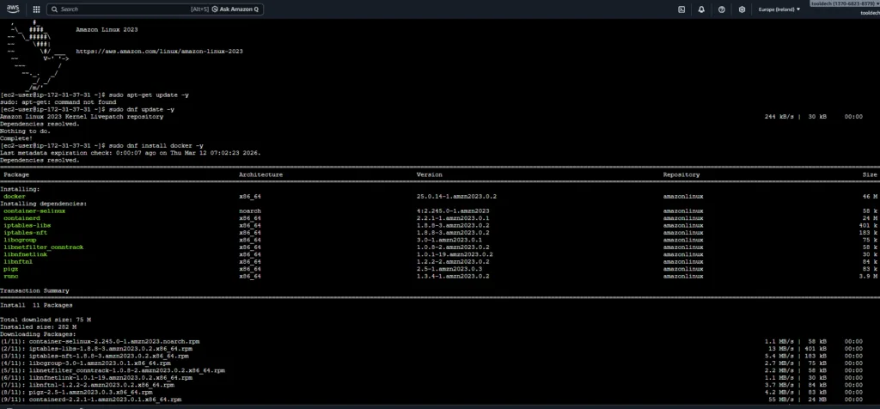This screenshot has height=409, width=880.
Task: Click the iptables-nft package name in table
Action: coord(25,232)
